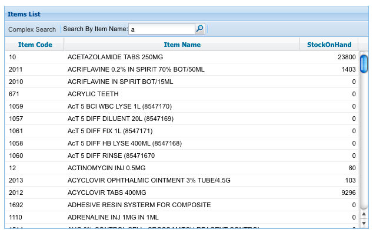
Task: Click the scrollbar down arrow
Action: tap(364, 223)
